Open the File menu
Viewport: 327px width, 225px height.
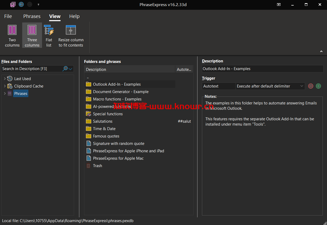coord(8,16)
